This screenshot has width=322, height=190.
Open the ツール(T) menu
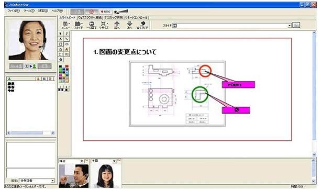click(29, 10)
